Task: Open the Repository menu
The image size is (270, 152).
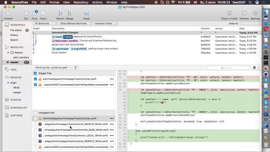Action: 81,3
